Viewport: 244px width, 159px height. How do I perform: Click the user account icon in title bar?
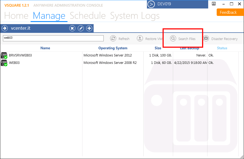pos(214,4)
